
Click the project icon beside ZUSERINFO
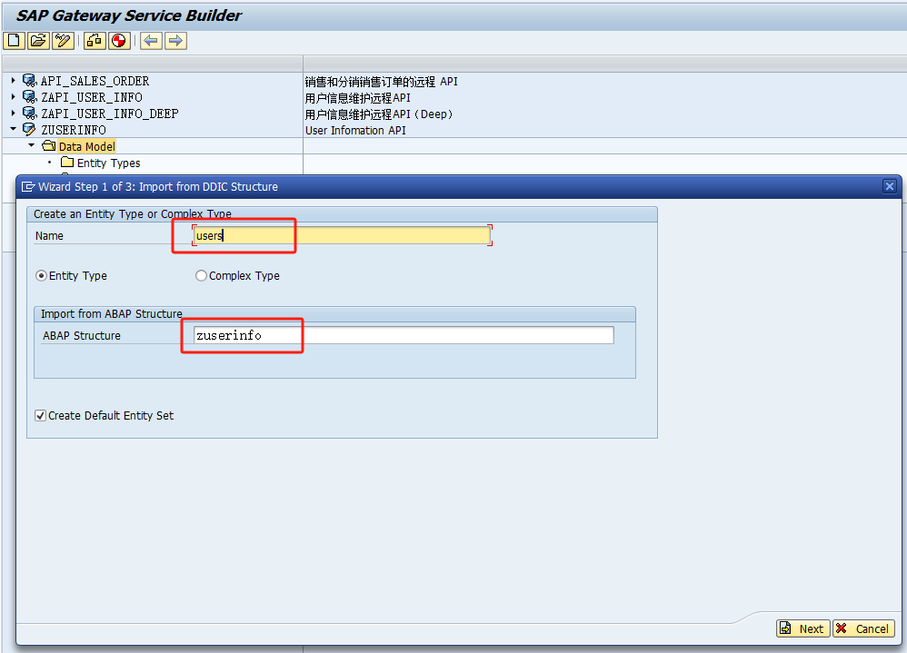point(27,129)
